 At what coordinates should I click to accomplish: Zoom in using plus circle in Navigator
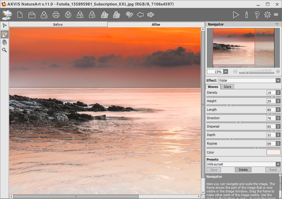pos(278,72)
